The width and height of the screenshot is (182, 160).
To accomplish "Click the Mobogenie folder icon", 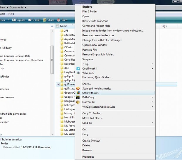I will (x=62, y=121).
